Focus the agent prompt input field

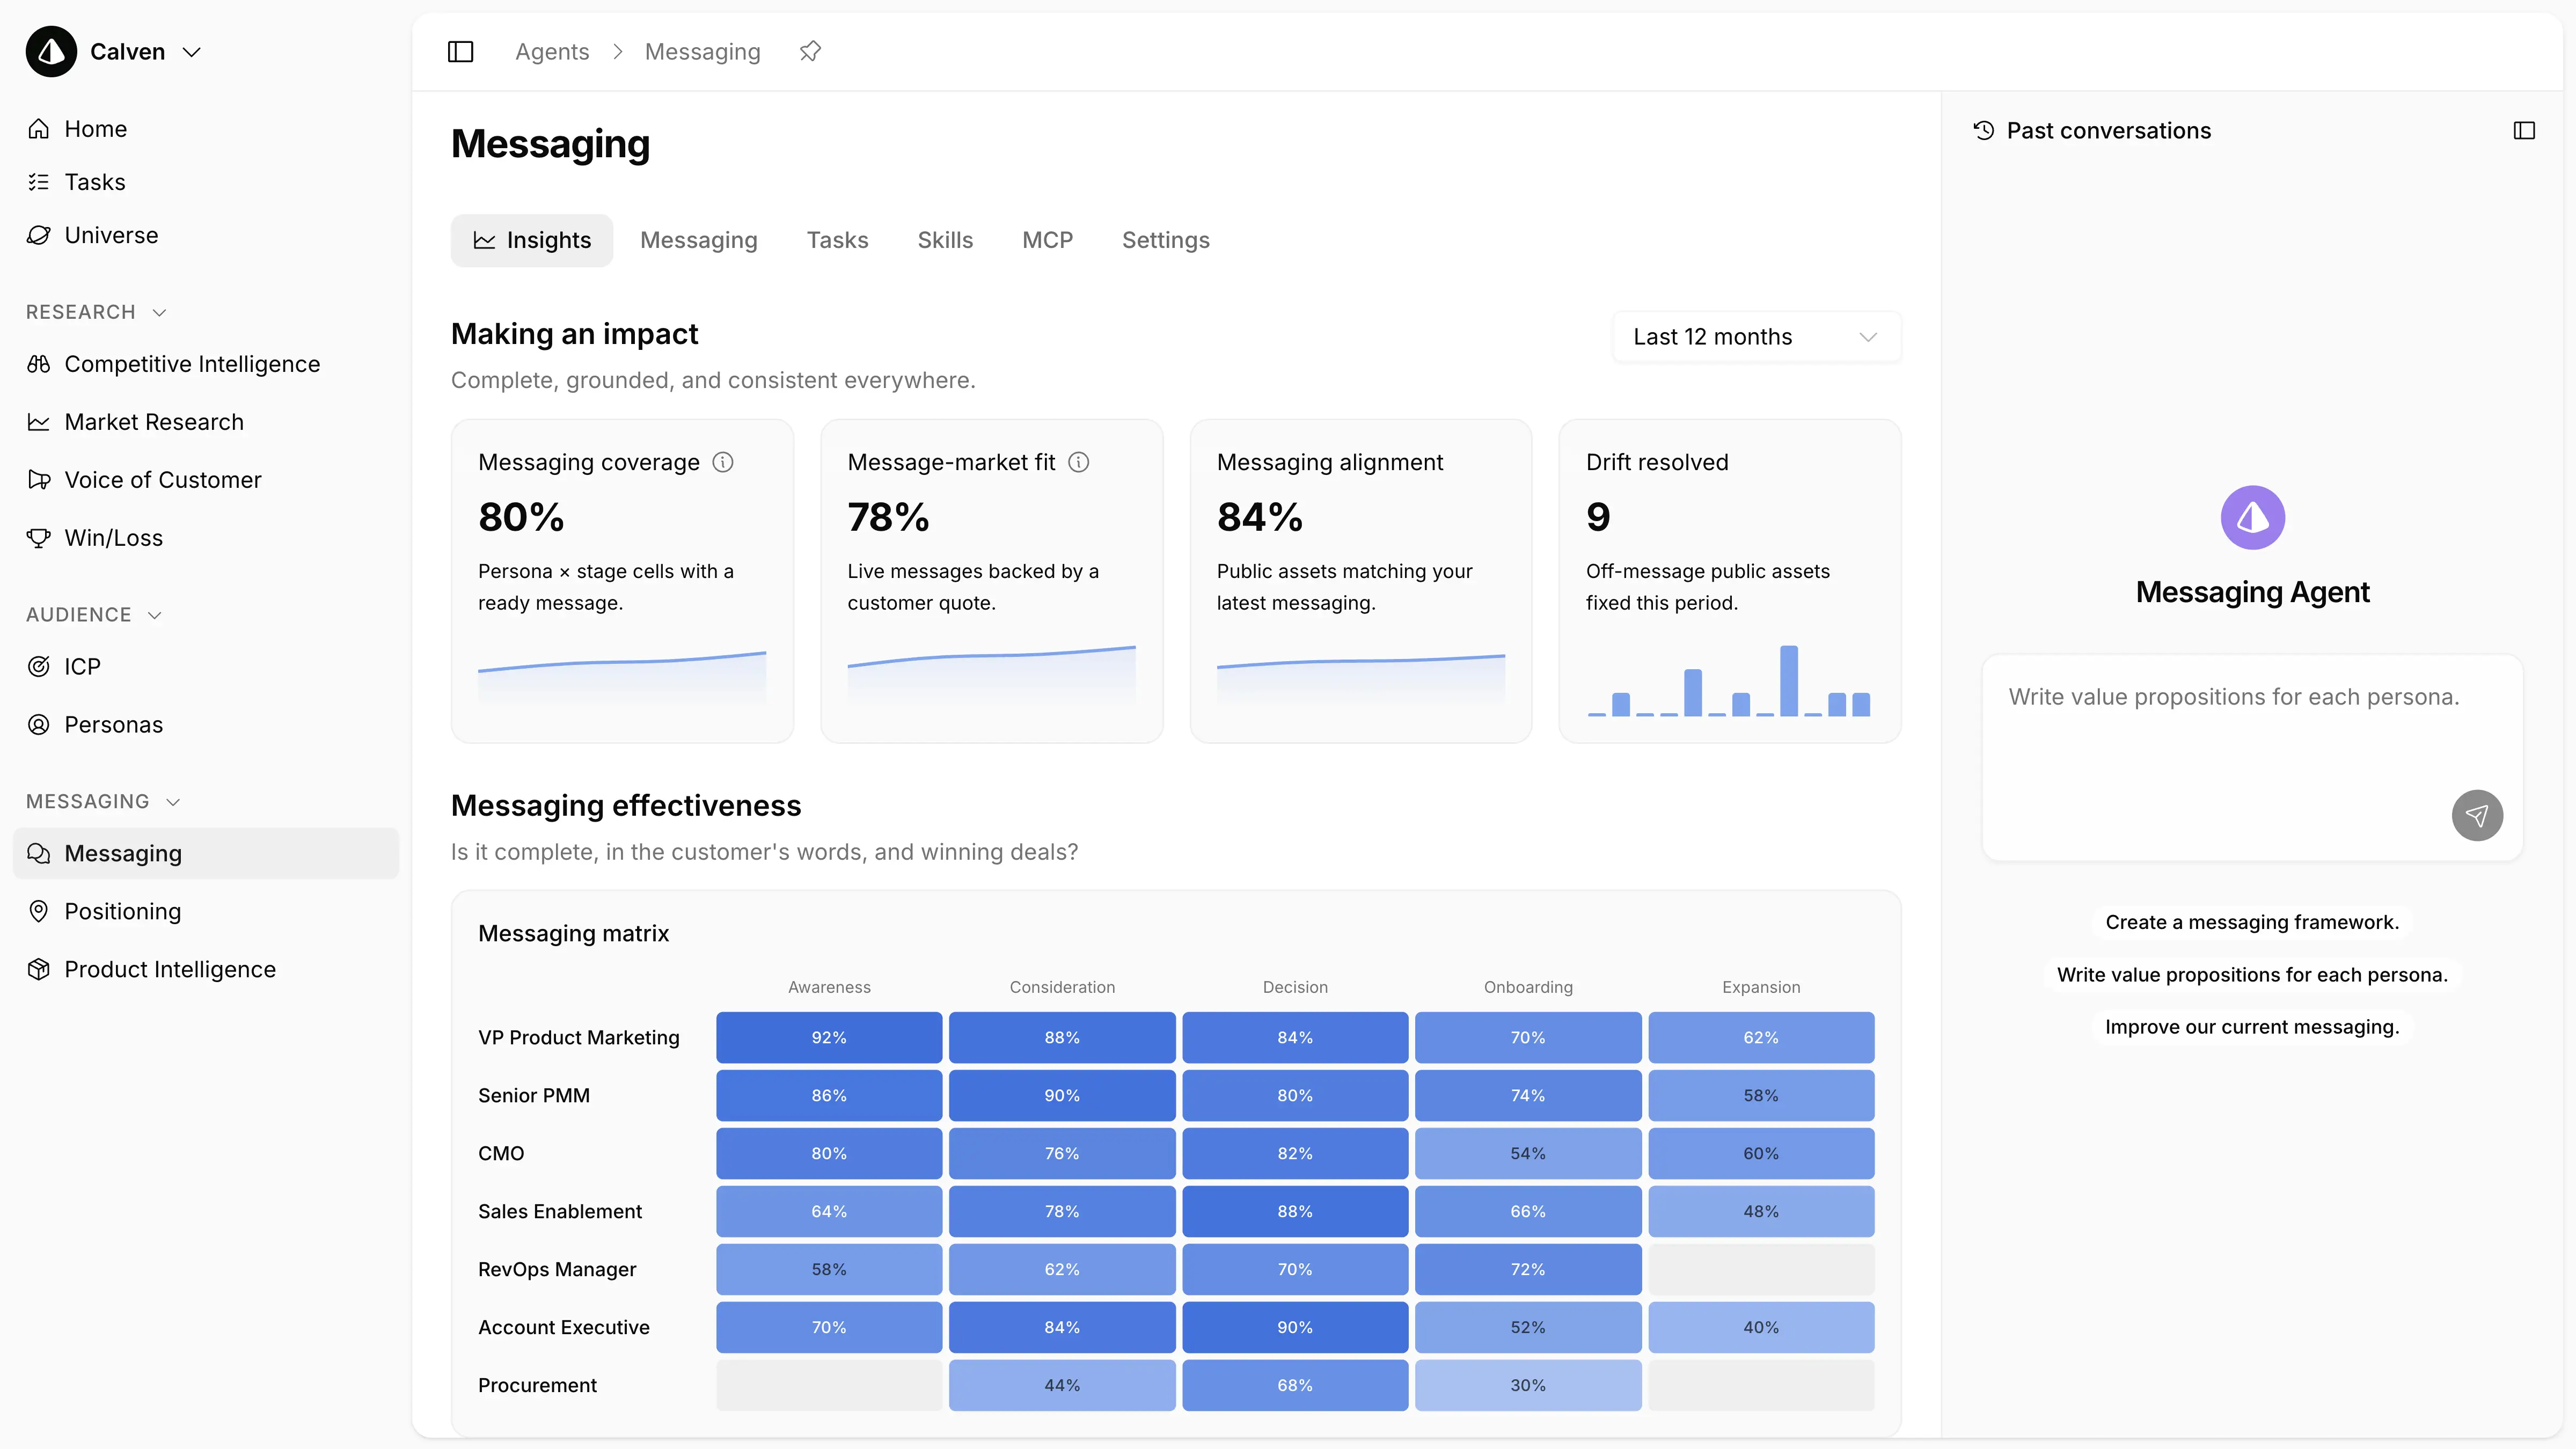(x=2252, y=757)
